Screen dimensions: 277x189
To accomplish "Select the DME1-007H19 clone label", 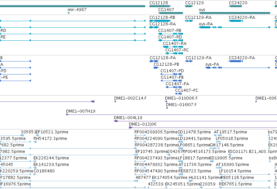I will click(x=80, y=111).
